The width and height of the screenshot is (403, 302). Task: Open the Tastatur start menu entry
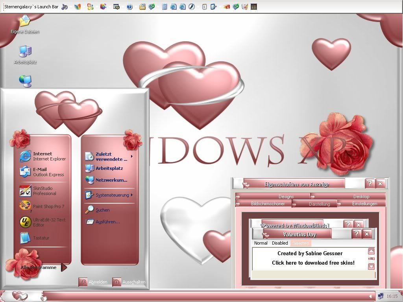click(x=35, y=238)
